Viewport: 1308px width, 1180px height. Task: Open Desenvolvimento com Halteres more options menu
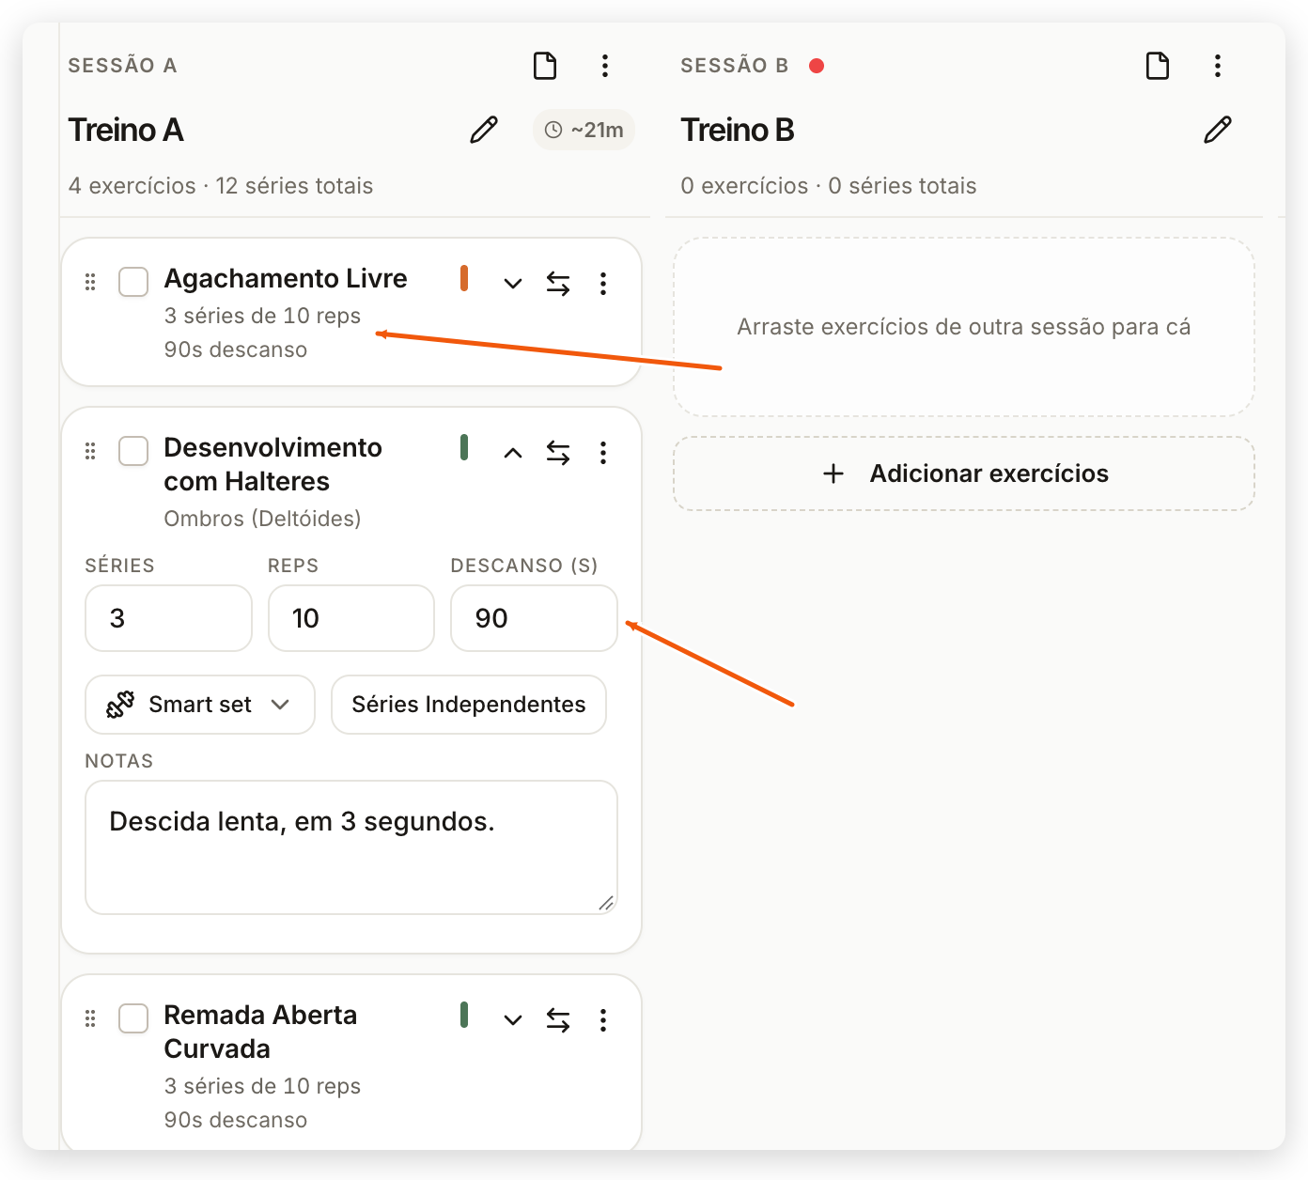[603, 453]
